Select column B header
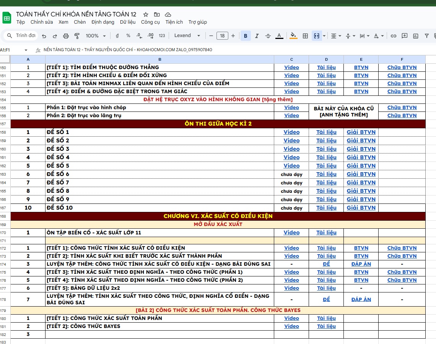This screenshot has width=436, height=344. [x=159, y=60]
